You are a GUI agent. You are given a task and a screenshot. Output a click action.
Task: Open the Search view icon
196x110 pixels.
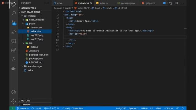point(13,13)
